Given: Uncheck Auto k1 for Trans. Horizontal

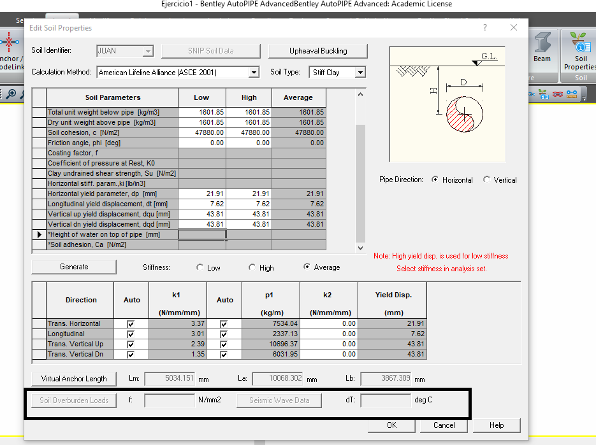Looking at the screenshot, I should (131, 324).
